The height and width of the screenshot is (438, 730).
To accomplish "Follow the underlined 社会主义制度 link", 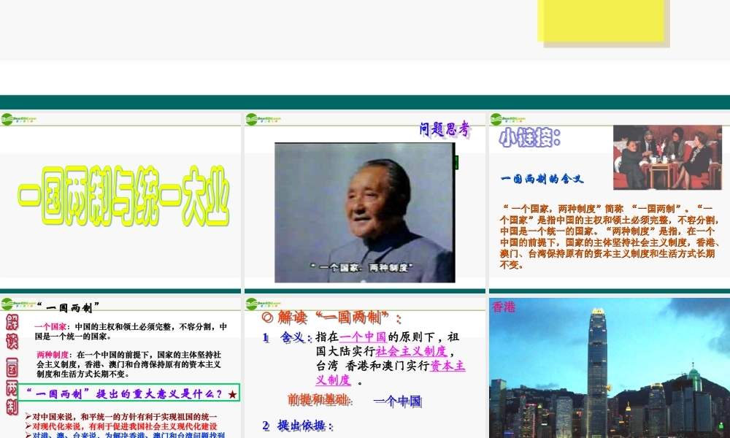I will 411,351.
